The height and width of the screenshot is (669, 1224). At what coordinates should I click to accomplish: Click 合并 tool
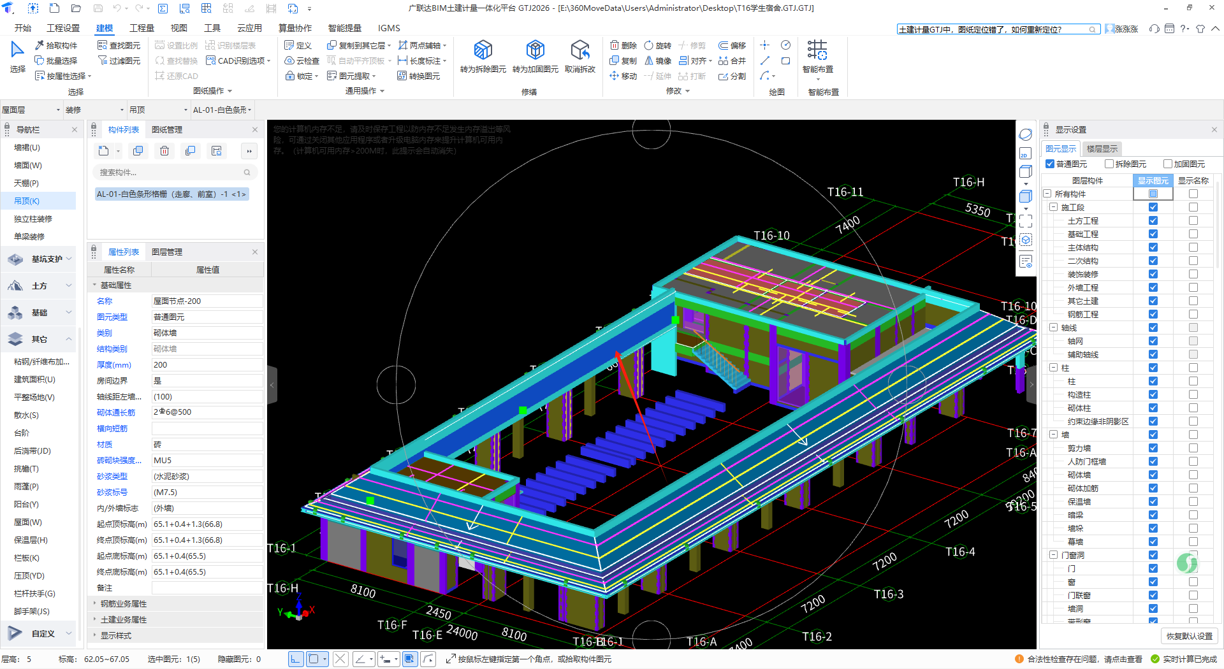pos(732,61)
